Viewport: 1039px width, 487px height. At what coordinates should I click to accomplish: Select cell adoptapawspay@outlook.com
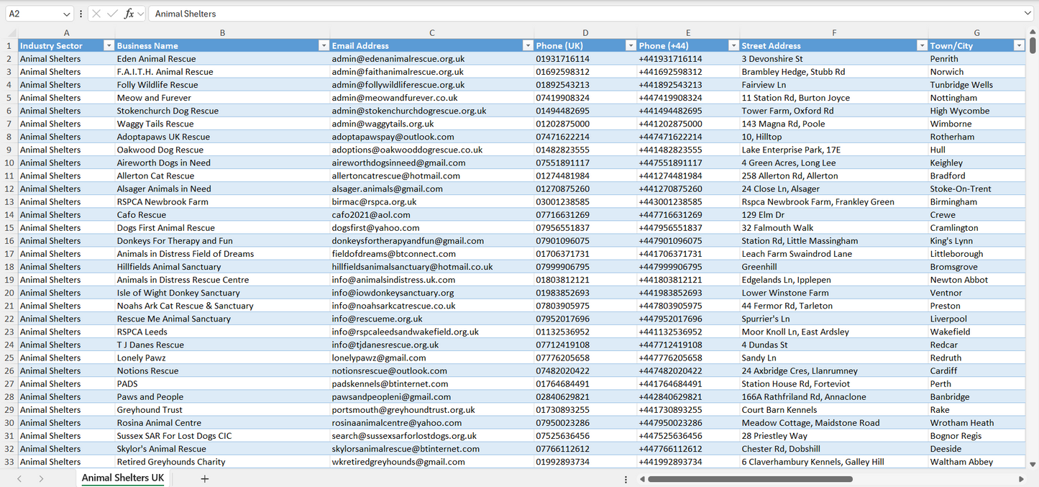pos(431,137)
